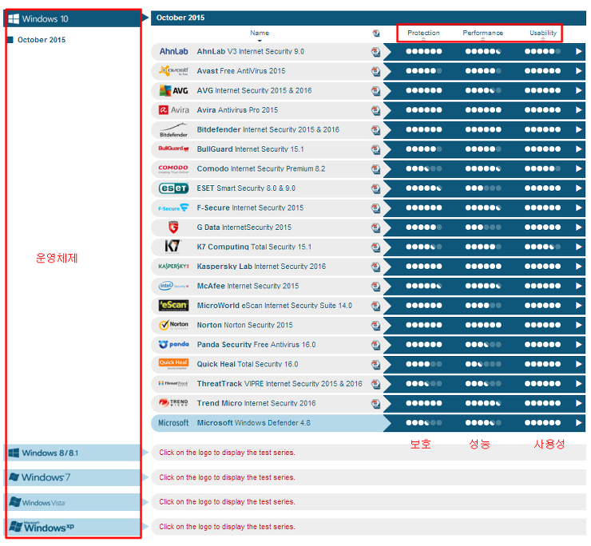Click the certificate icon in the header row
The image size is (591, 546).
coord(376,34)
